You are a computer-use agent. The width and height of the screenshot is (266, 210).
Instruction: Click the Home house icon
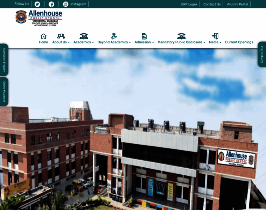click(x=43, y=36)
